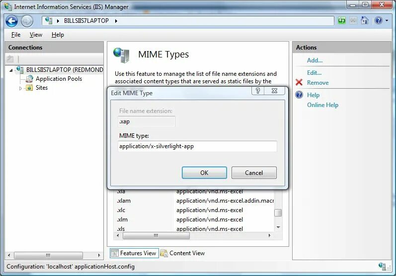Switch to Features View tab
Viewport: 396px width, 276px height.
(134, 253)
